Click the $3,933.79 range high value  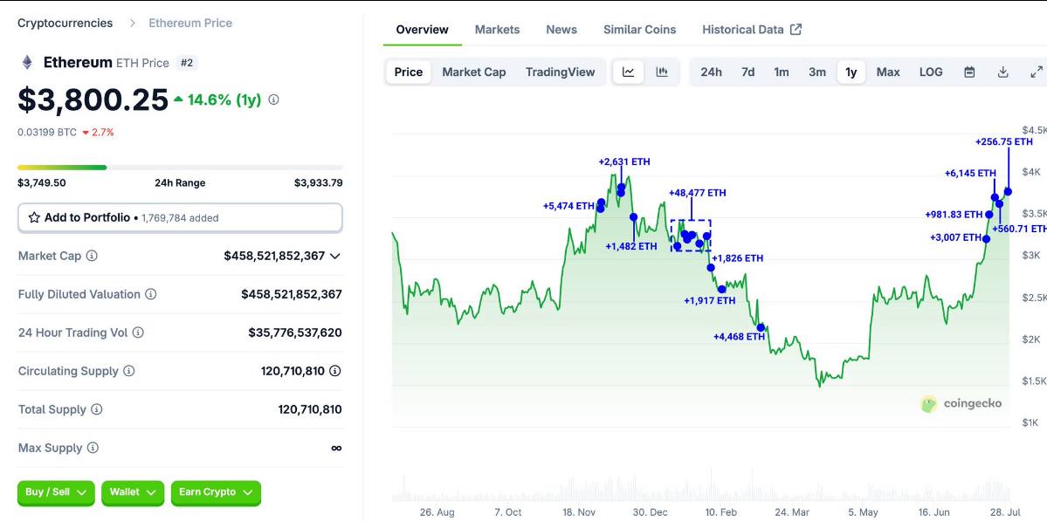[x=319, y=182]
